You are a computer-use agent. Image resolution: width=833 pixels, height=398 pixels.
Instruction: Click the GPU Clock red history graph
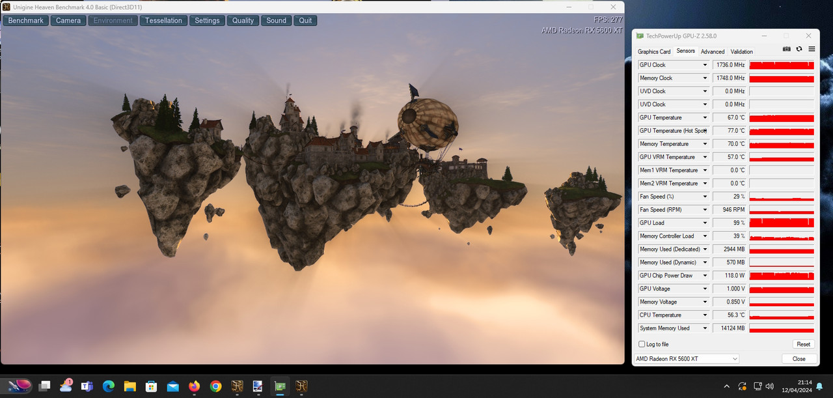[782, 65]
